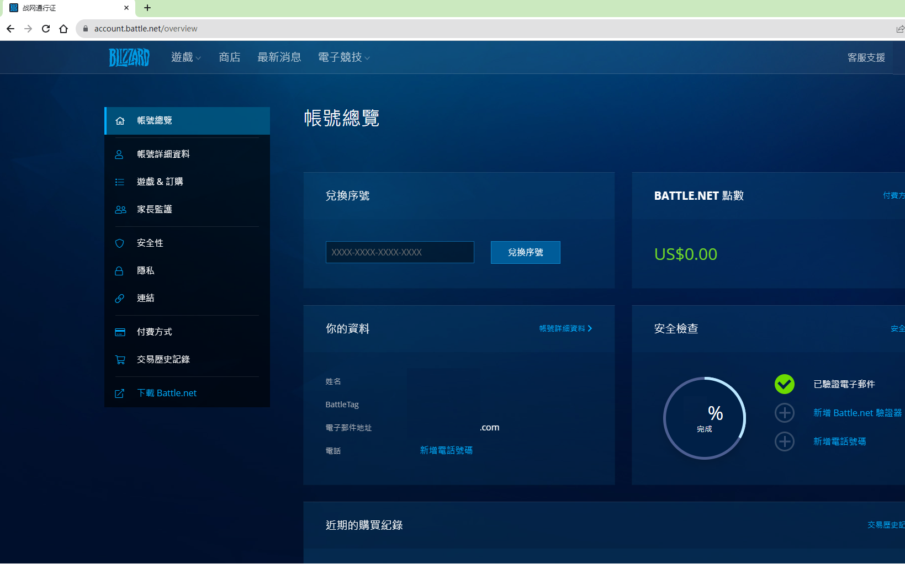905x564 pixels.
Task: Click the 遊戲 & 訂購 list icon
Action: [119, 182]
